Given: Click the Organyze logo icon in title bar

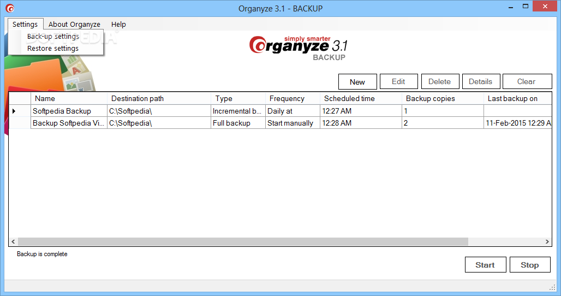Looking at the screenshot, I should [10, 8].
